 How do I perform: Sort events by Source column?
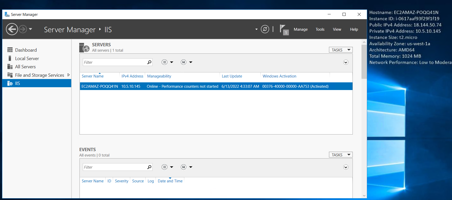click(x=138, y=181)
